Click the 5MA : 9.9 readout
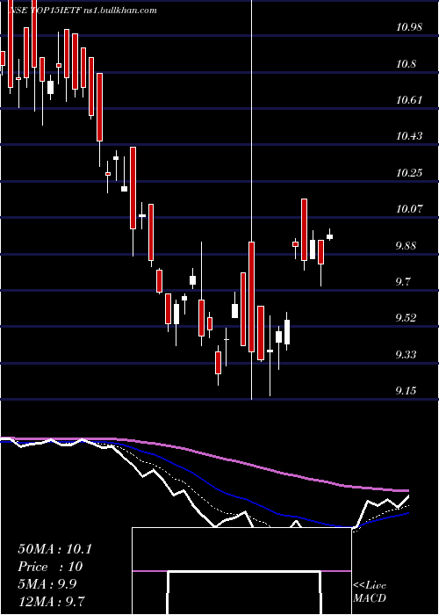The height and width of the screenshot is (615, 439). point(47,584)
